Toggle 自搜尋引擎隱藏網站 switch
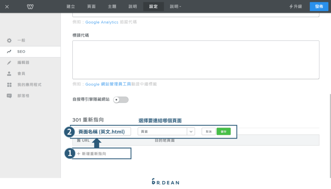 [x=121, y=100]
